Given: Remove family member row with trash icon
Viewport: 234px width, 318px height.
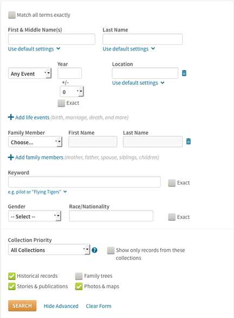Looking at the screenshot, I should [188, 141].
